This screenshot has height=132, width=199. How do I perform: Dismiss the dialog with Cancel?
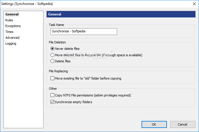pos(183,124)
